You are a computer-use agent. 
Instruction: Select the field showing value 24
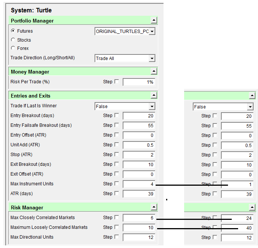pyautogui.click(x=237, y=218)
